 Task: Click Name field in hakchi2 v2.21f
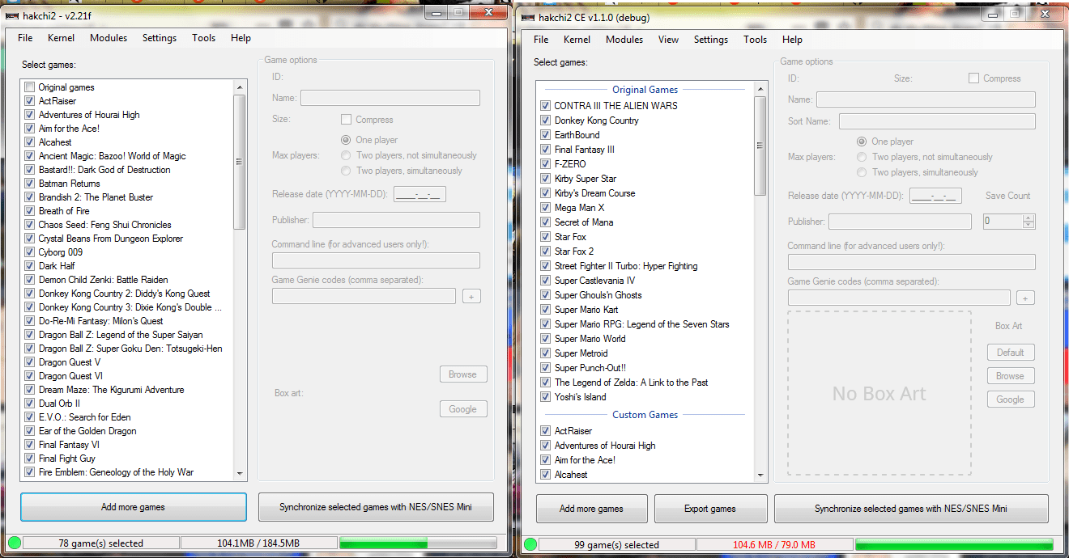coord(390,98)
